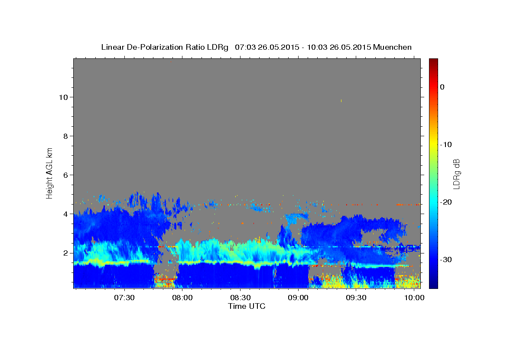This screenshot has width=520, height=346.
Task: Click the height tick label '2'
Action: (66, 253)
